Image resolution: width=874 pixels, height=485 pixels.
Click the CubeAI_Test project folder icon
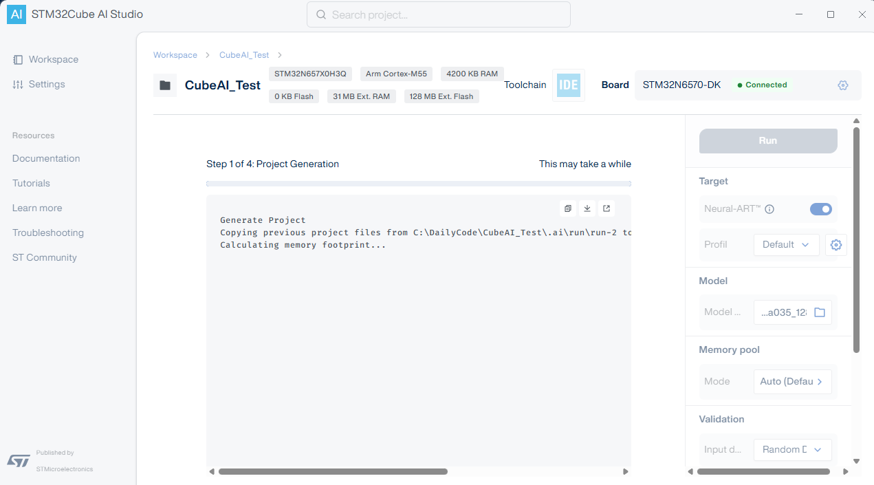tap(165, 85)
